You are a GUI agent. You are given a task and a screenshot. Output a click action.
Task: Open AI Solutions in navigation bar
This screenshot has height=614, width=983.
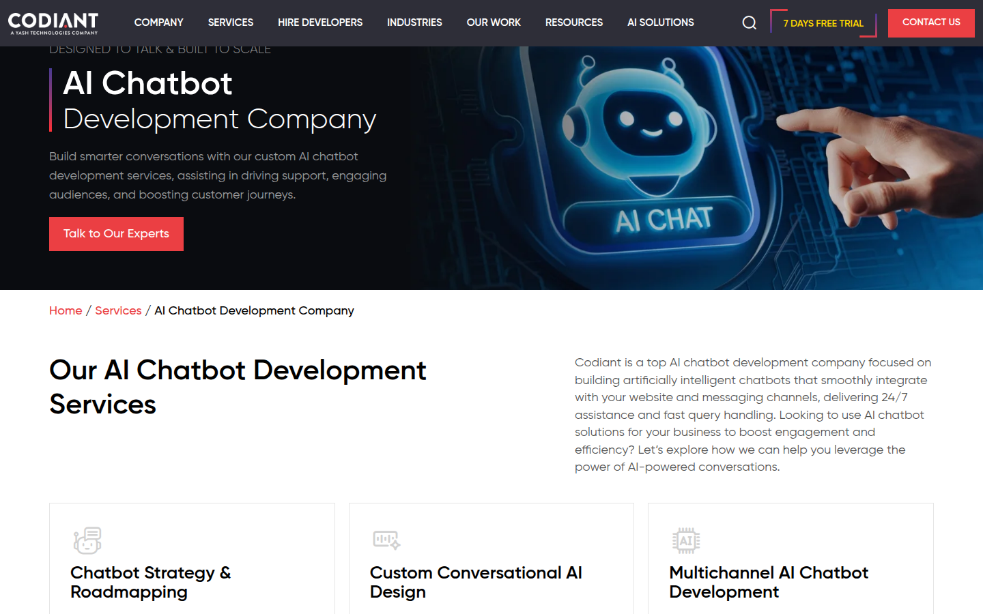click(x=660, y=23)
